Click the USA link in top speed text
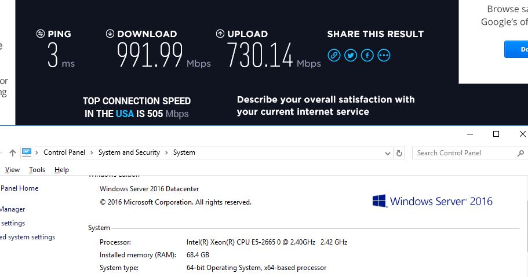528x277 pixels. (124, 114)
